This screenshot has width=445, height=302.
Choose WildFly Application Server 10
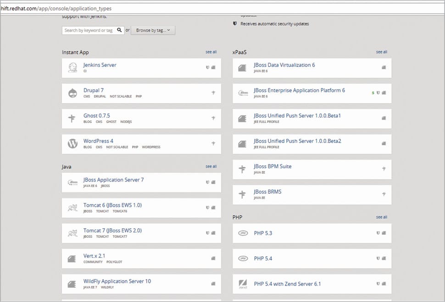click(x=117, y=281)
